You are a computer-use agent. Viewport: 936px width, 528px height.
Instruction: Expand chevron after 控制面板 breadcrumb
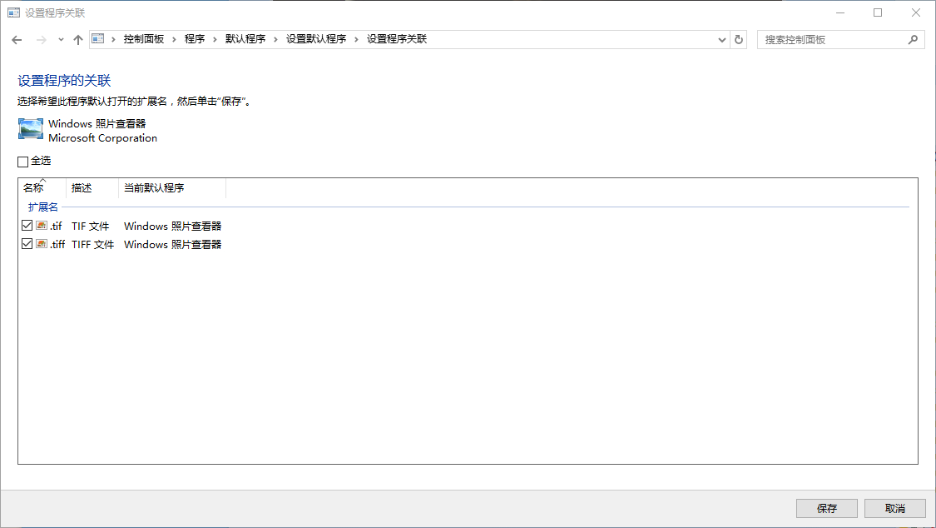[x=175, y=39]
